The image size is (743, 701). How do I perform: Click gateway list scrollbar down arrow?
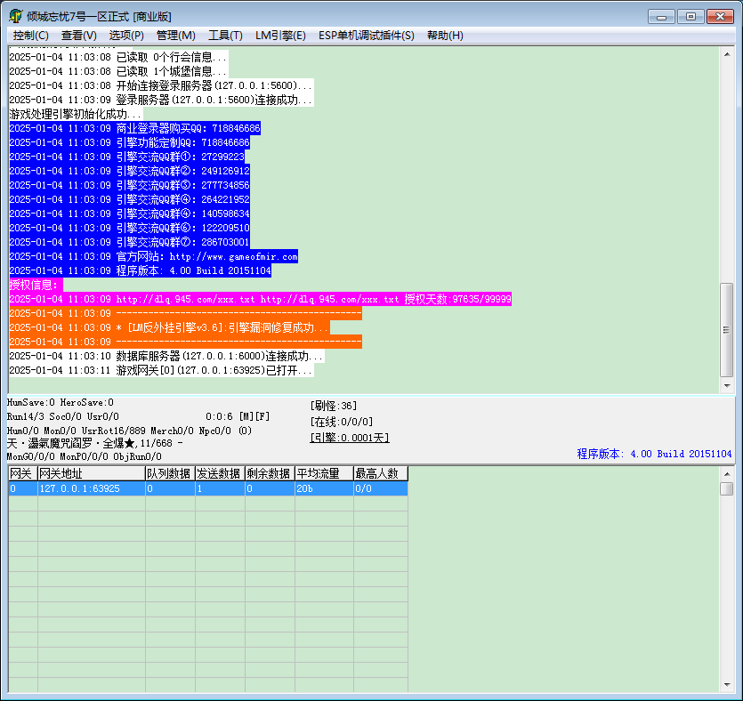[726, 685]
